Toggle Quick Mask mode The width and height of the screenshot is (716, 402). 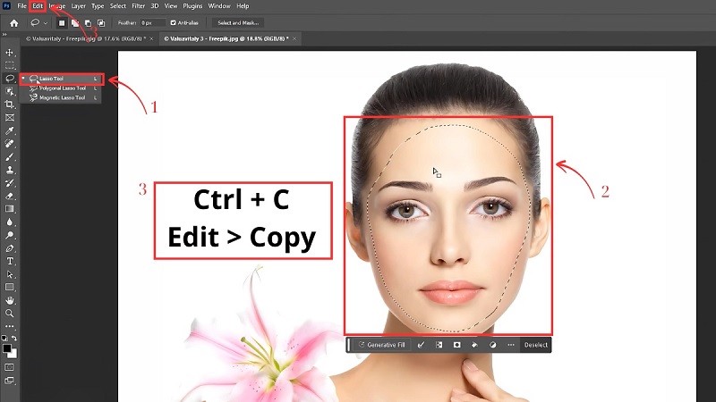10,367
